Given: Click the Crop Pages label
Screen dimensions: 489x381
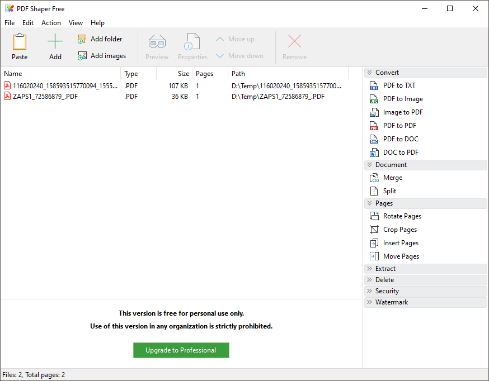Looking at the screenshot, I should pyautogui.click(x=400, y=230).
